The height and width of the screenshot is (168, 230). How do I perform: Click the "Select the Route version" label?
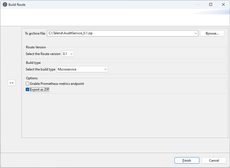43,54
